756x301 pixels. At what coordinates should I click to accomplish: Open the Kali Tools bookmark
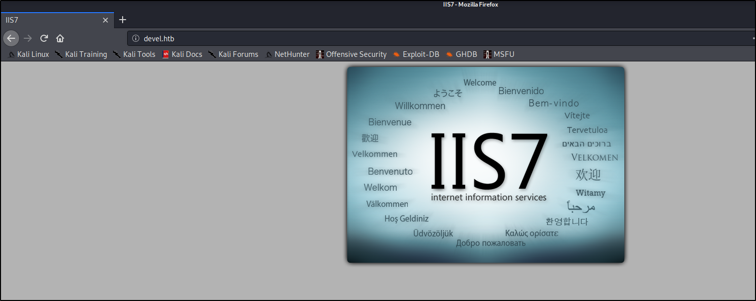[x=134, y=54]
